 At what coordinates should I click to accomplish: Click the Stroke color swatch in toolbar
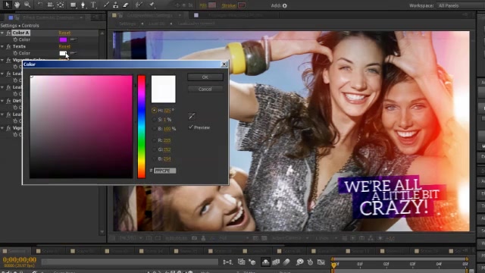pos(242,5)
